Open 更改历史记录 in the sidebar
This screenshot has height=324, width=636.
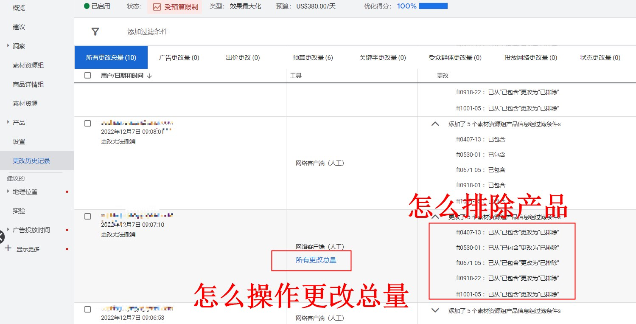[32, 161]
